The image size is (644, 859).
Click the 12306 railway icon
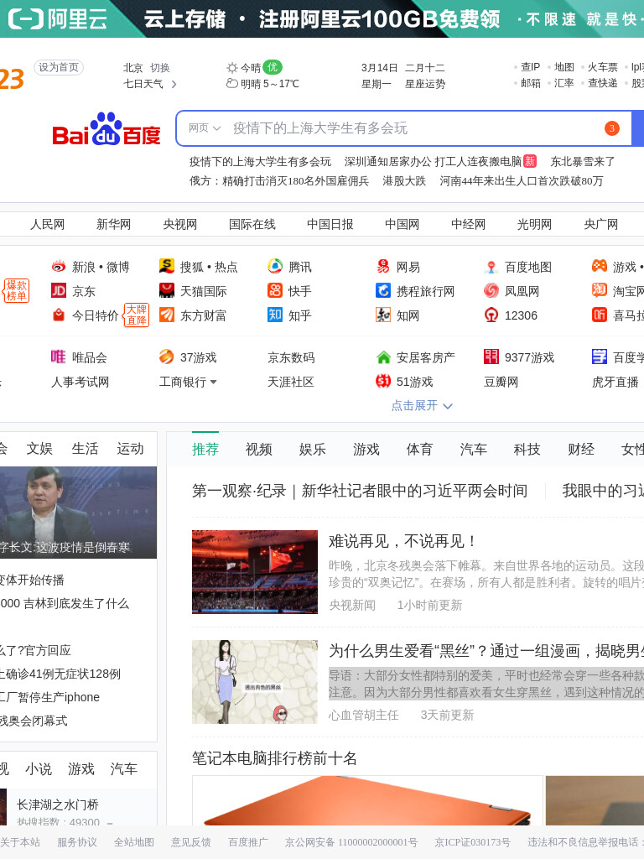point(491,315)
